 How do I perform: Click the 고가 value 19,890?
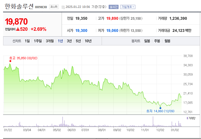click(x=112, y=19)
